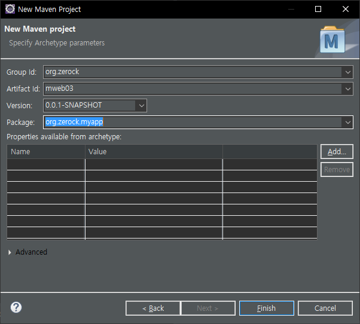
Task: Cancel the New Maven Project dialog
Action: (x=325, y=308)
